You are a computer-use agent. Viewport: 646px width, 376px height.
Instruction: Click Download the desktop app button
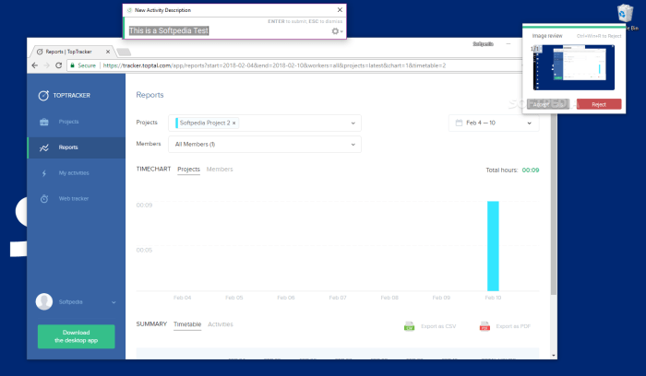[x=76, y=336]
